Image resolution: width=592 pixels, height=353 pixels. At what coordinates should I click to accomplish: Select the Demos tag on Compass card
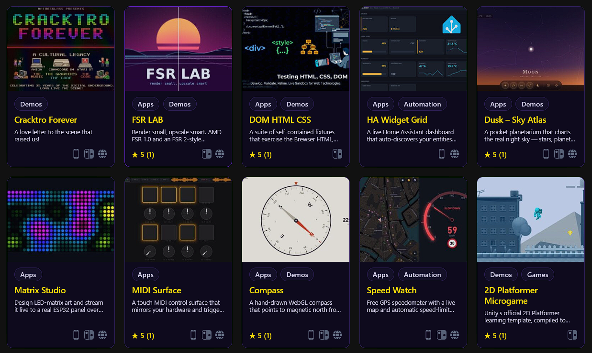(297, 275)
